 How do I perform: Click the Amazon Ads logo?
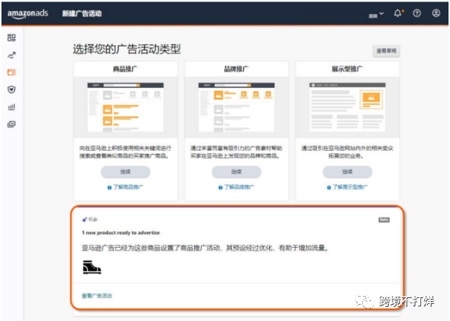(28, 13)
